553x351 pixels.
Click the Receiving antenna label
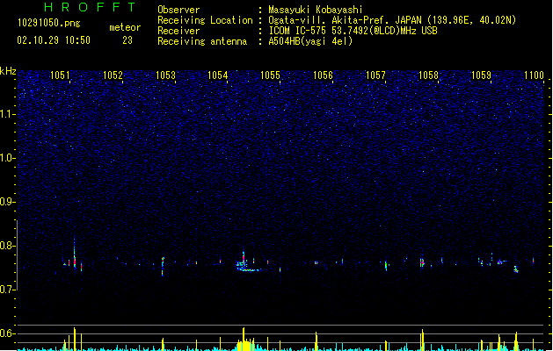pyautogui.click(x=202, y=41)
